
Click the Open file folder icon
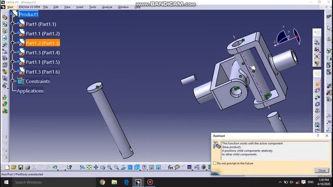tap(14, 167)
